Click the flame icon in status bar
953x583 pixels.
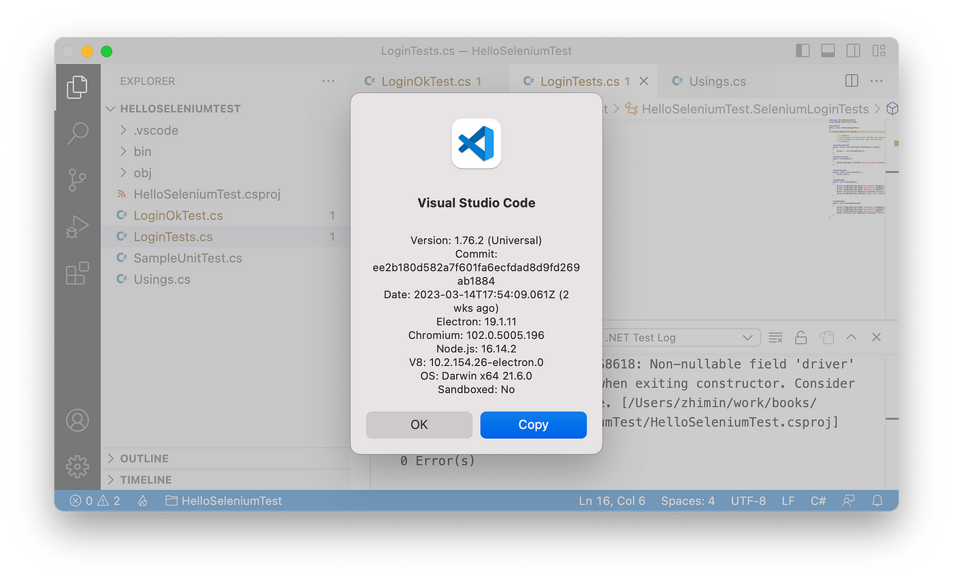142,501
